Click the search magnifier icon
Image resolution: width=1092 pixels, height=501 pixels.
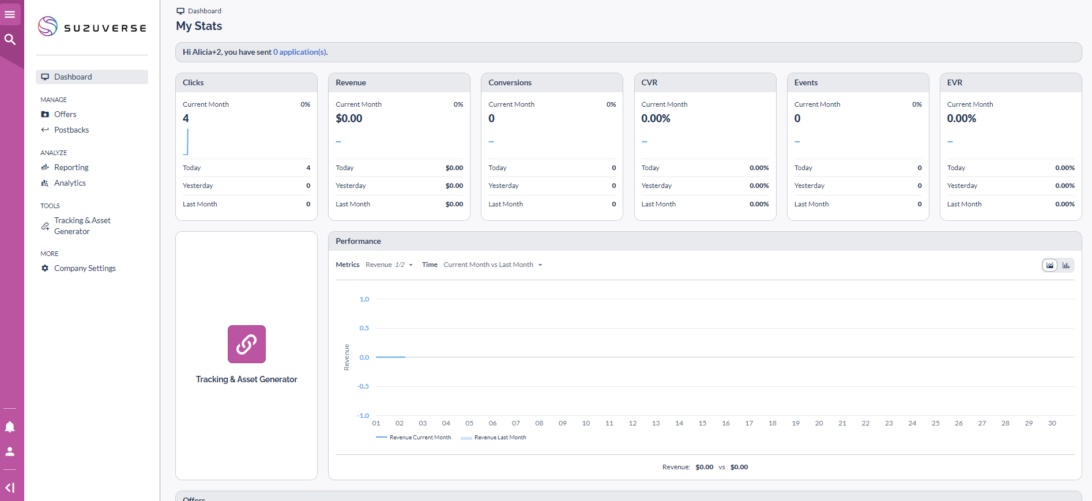coord(10,39)
